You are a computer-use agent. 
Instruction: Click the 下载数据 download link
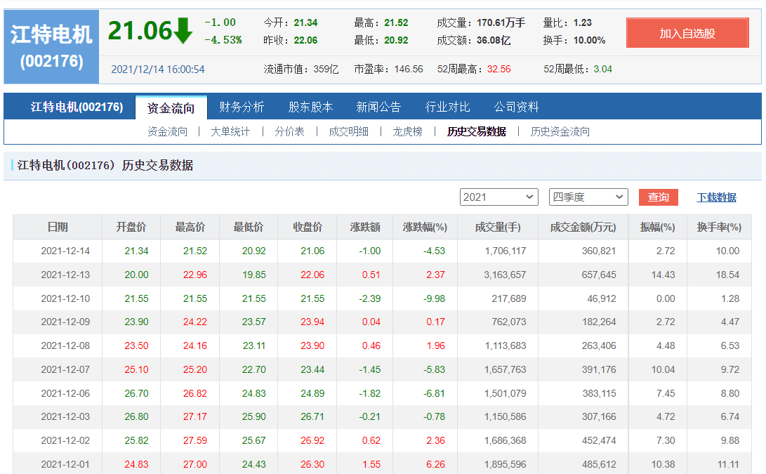pos(716,197)
